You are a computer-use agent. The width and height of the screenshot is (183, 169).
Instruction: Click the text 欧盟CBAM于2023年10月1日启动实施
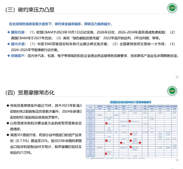(65, 32)
